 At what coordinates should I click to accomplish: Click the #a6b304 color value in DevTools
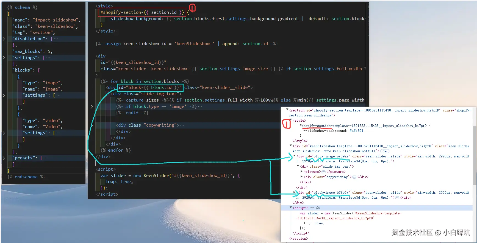tap(356, 131)
